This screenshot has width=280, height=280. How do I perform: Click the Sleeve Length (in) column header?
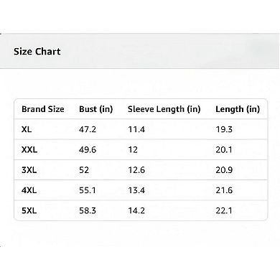[164, 109]
